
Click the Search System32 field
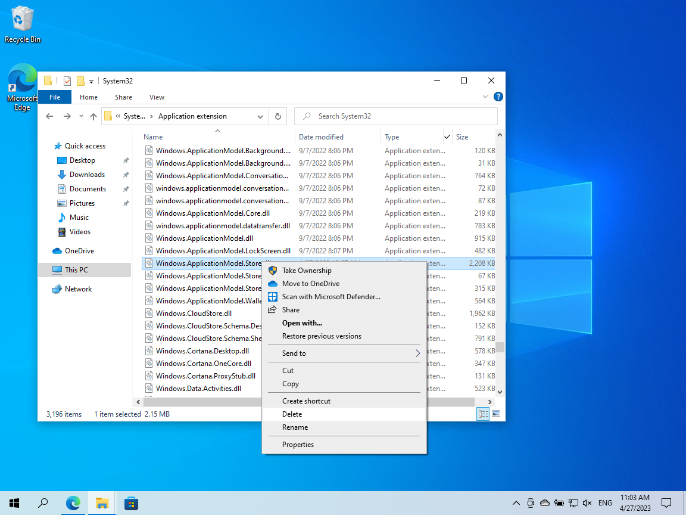click(x=396, y=116)
